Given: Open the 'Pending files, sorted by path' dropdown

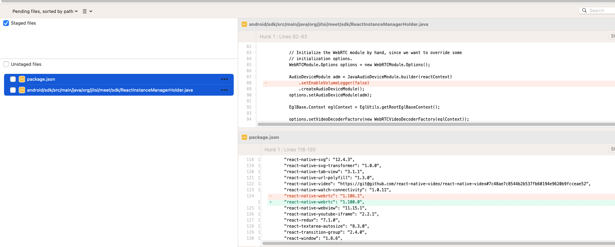Looking at the screenshot, I should tap(43, 11).
